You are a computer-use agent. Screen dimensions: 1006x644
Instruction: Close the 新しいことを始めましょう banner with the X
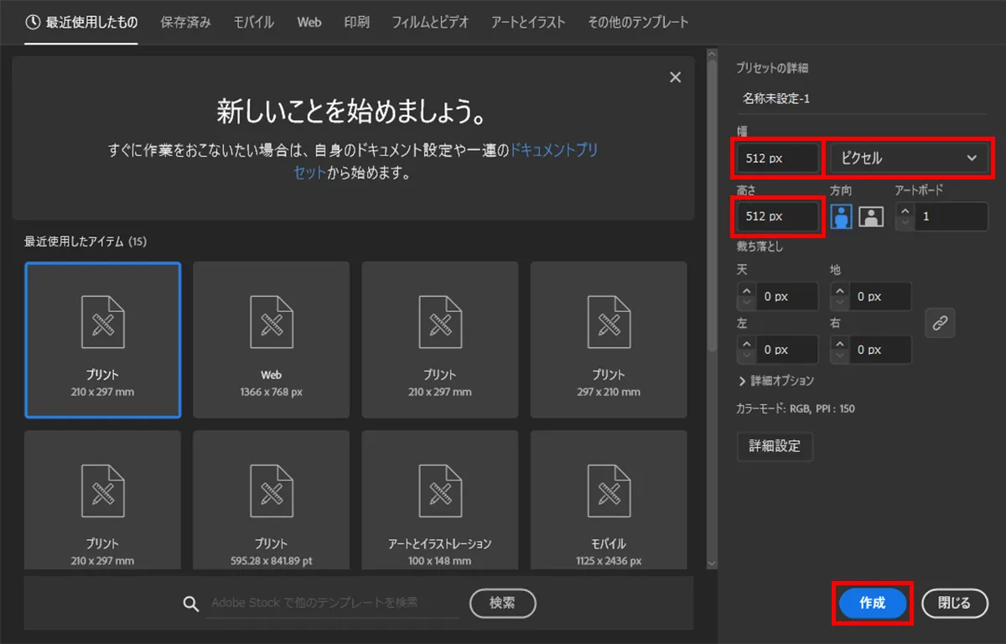[675, 76]
